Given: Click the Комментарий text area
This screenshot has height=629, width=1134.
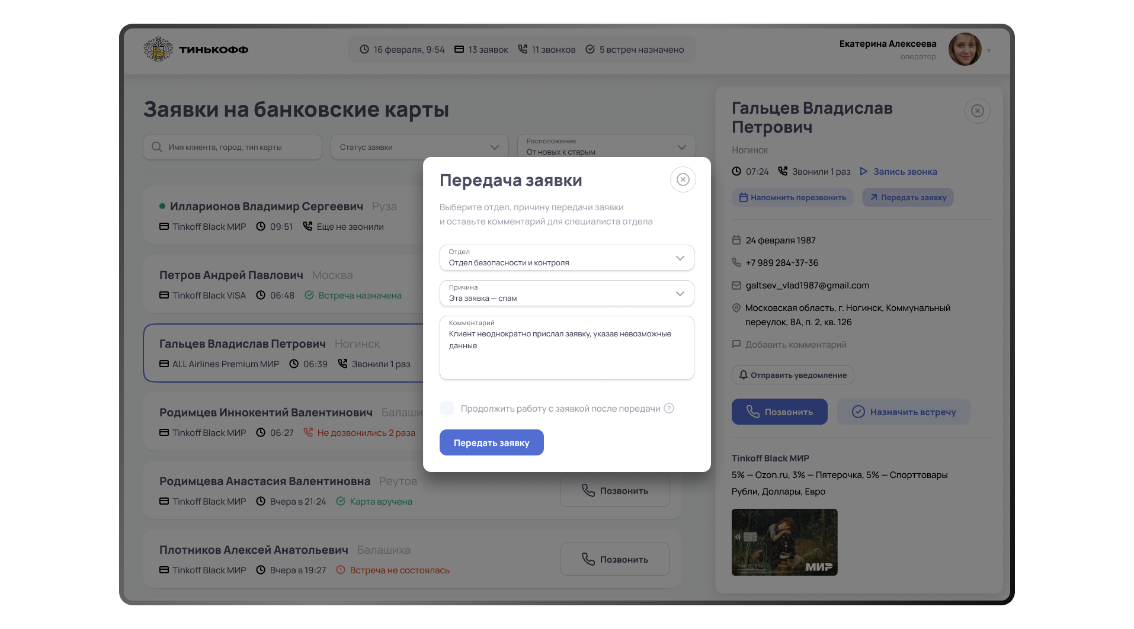Looking at the screenshot, I should [566, 348].
